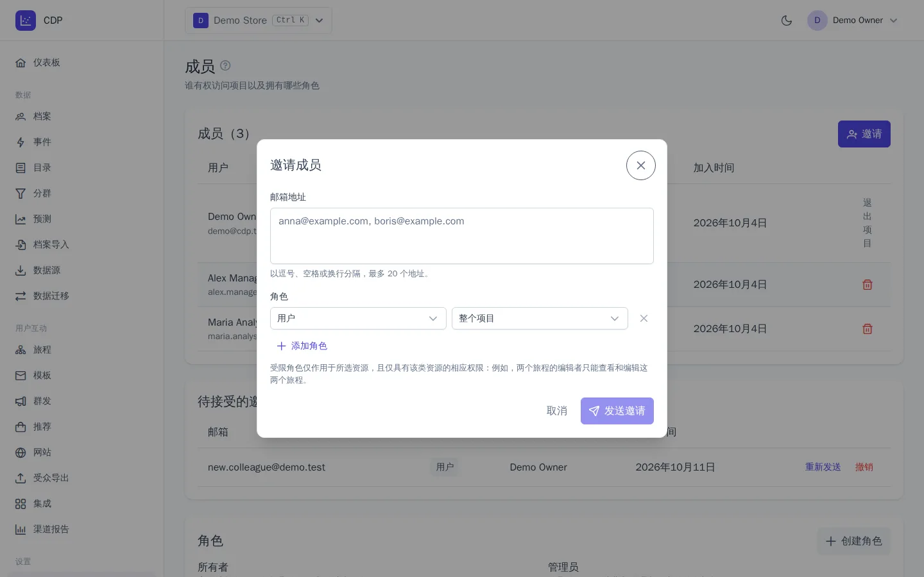
Task: Click the 推荐 bag icon
Action: click(x=21, y=427)
